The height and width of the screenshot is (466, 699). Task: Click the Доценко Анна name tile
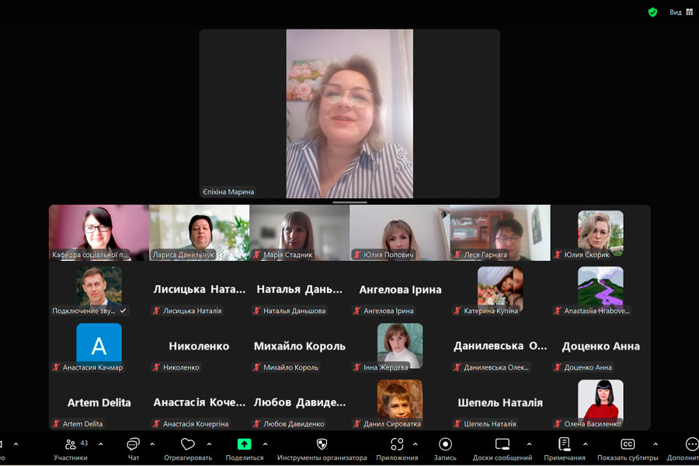(x=600, y=346)
